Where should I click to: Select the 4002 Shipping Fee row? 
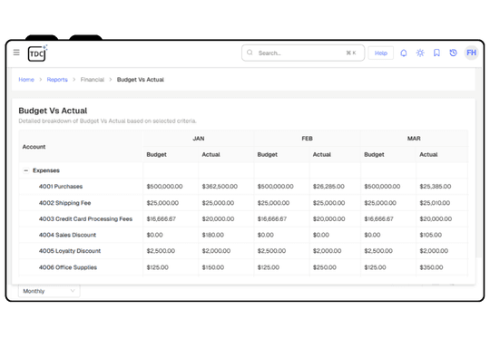(x=243, y=203)
